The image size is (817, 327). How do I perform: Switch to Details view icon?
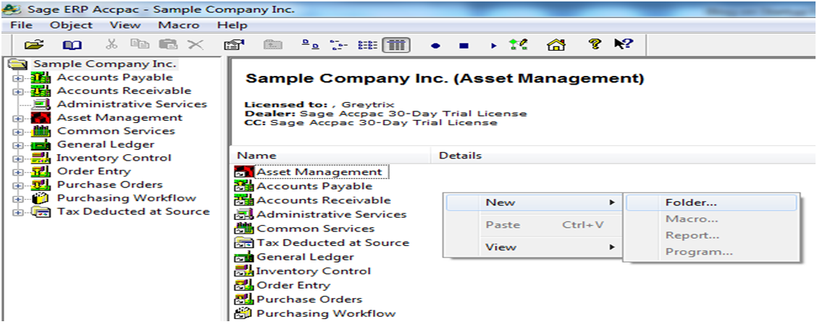tap(397, 46)
